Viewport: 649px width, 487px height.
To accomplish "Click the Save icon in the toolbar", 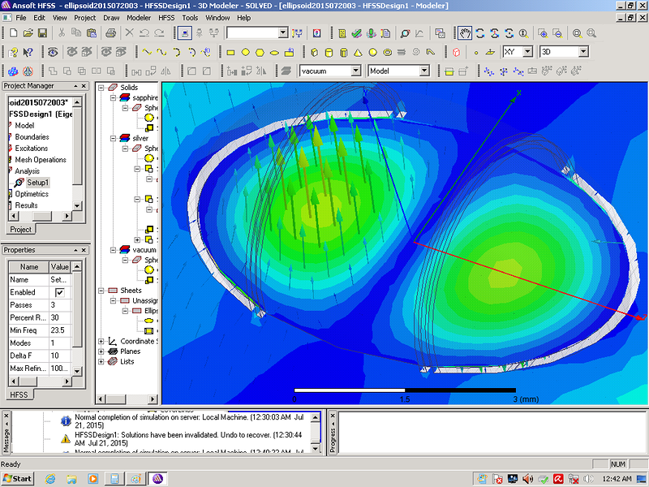I will (42, 33).
